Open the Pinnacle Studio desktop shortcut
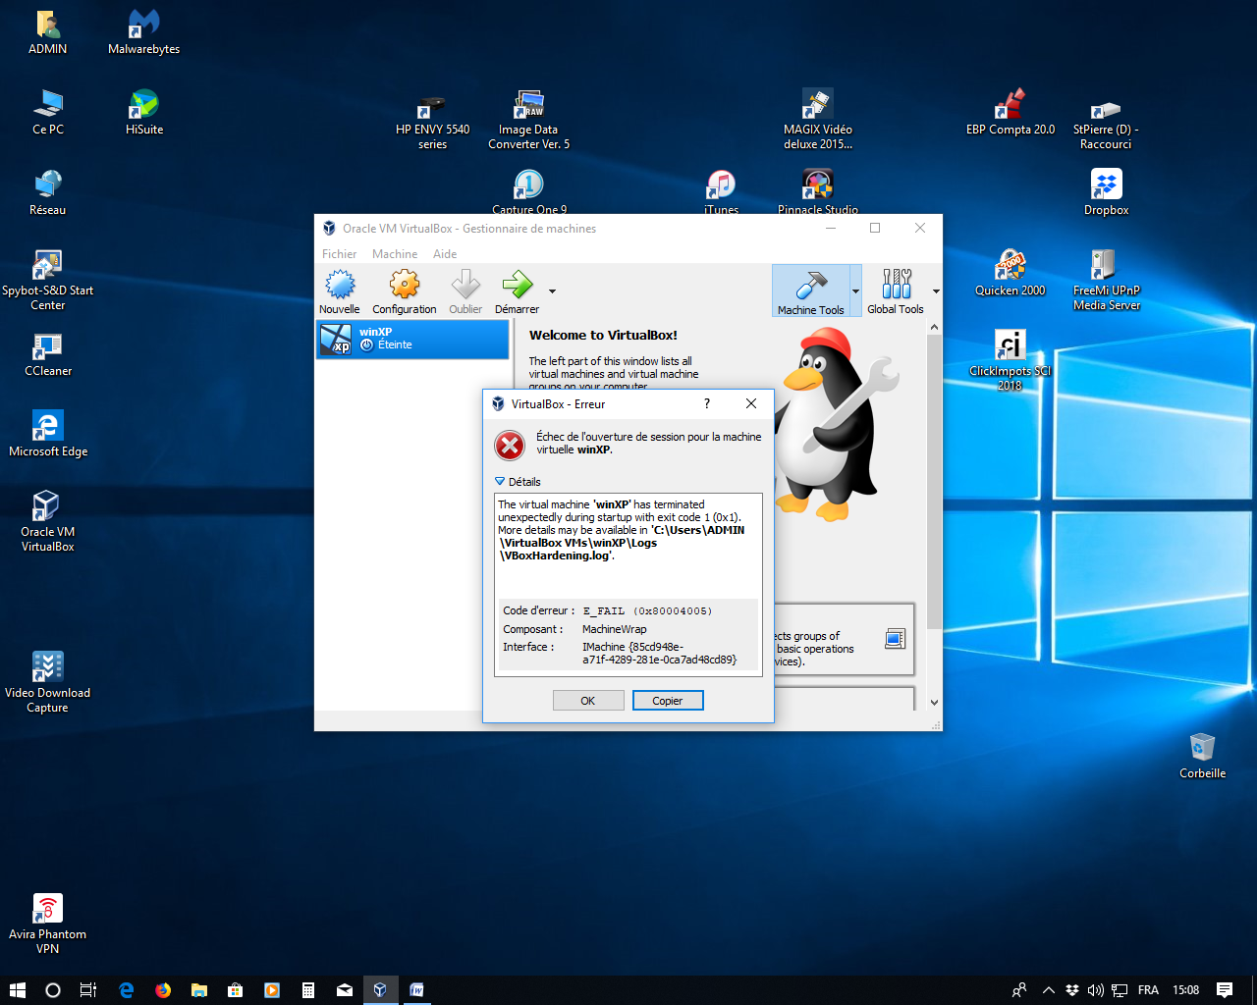 click(817, 192)
